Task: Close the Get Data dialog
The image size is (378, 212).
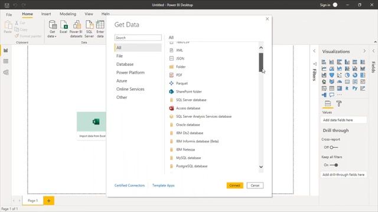Action: coord(267,19)
